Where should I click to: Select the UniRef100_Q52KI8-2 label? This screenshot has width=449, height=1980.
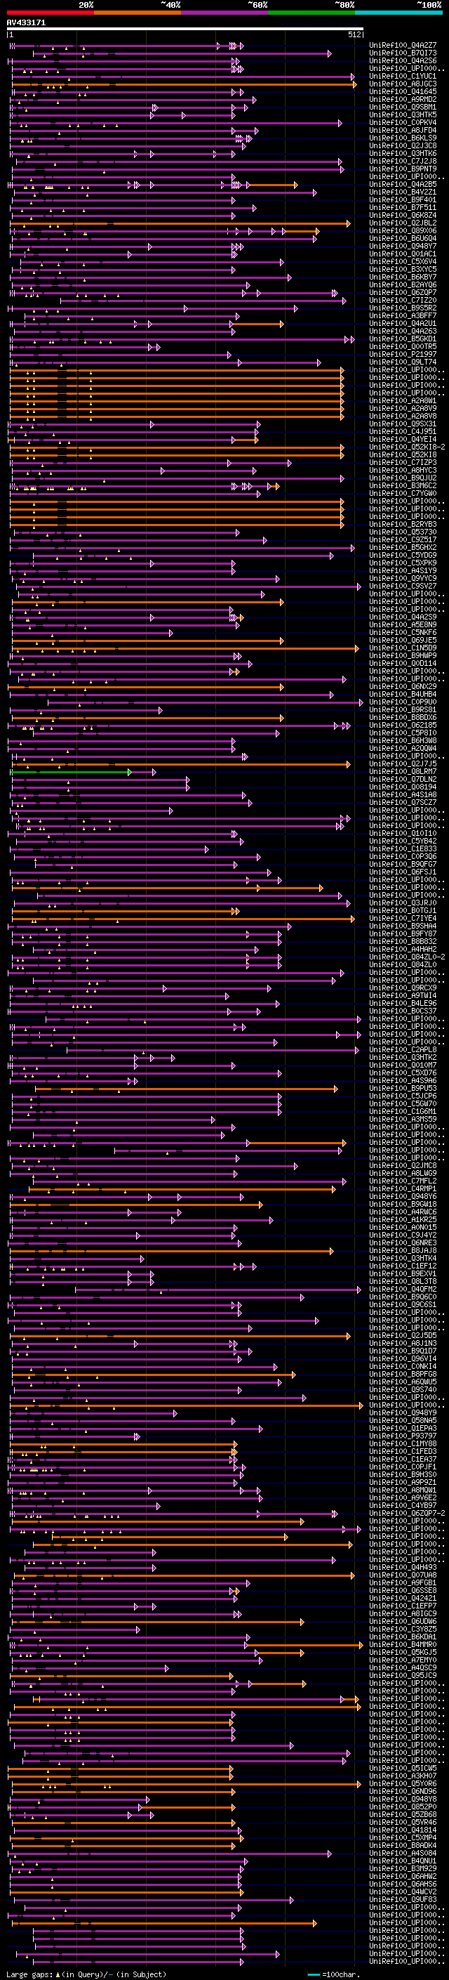point(407,447)
